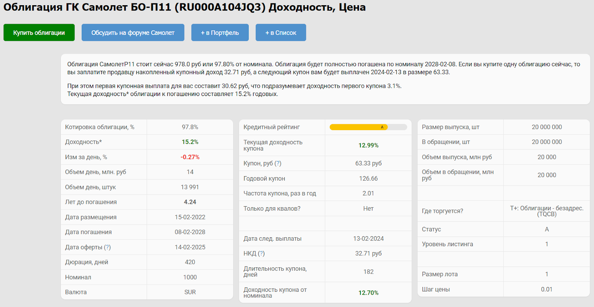Click the Лет до погашения value 4.24
594x307 pixels.
190,202
